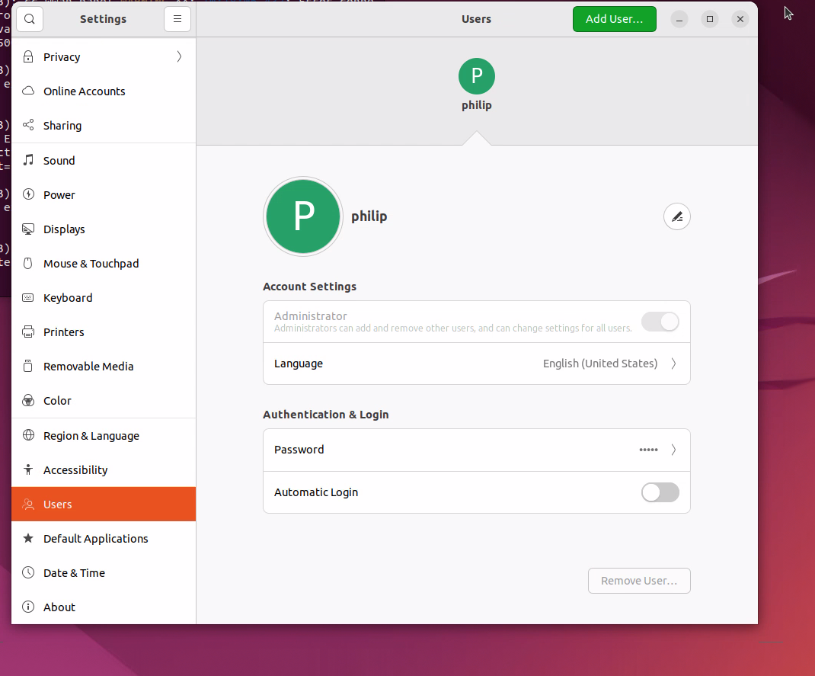815x676 pixels.
Task: Click the search magnifier icon in Settings
Action: click(30, 19)
